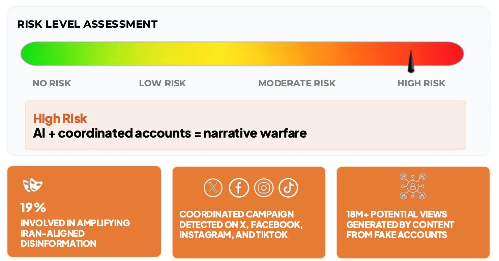Click the X (Twitter) platform icon
Screen dimensions: 499x261
tap(213, 188)
